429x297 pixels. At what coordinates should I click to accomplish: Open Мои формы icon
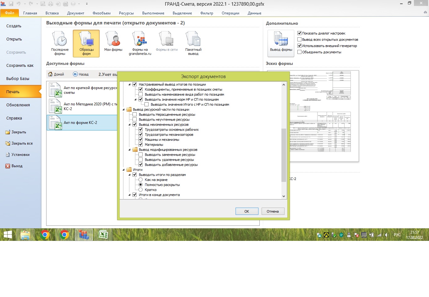pyautogui.click(x=113, y=39)
